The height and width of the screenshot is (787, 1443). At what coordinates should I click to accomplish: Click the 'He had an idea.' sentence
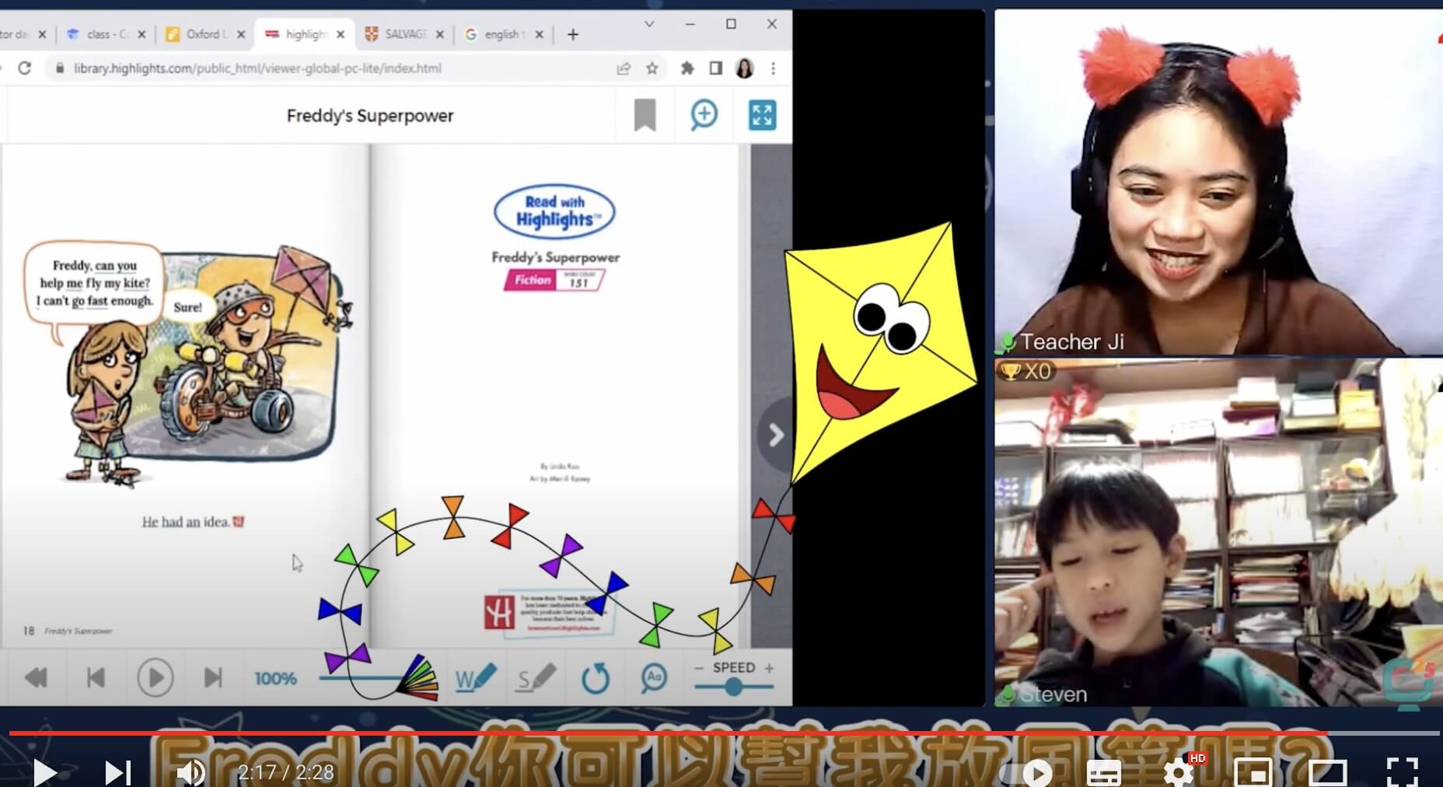pos(186,522)
